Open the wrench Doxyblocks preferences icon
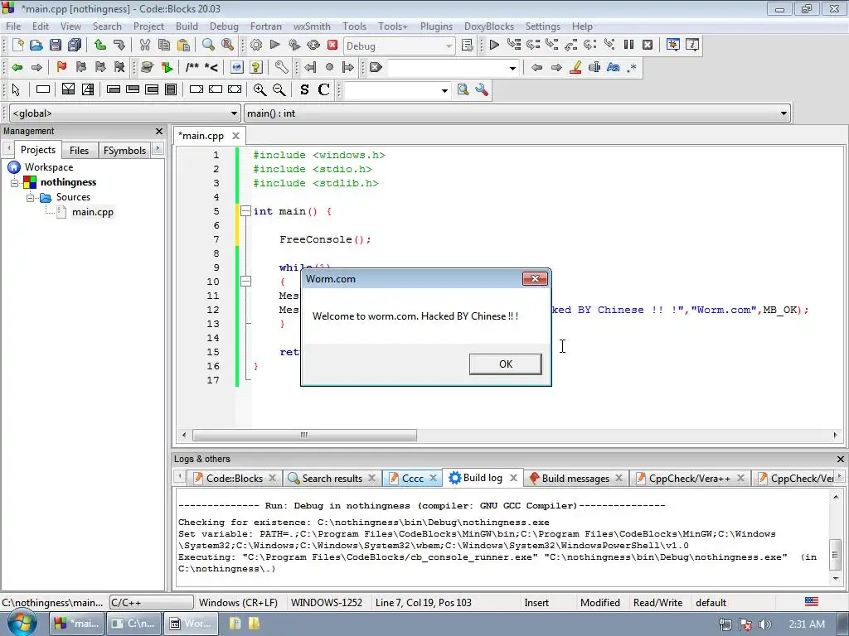 point(282,67)
